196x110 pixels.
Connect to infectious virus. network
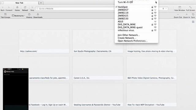[136, 30]
